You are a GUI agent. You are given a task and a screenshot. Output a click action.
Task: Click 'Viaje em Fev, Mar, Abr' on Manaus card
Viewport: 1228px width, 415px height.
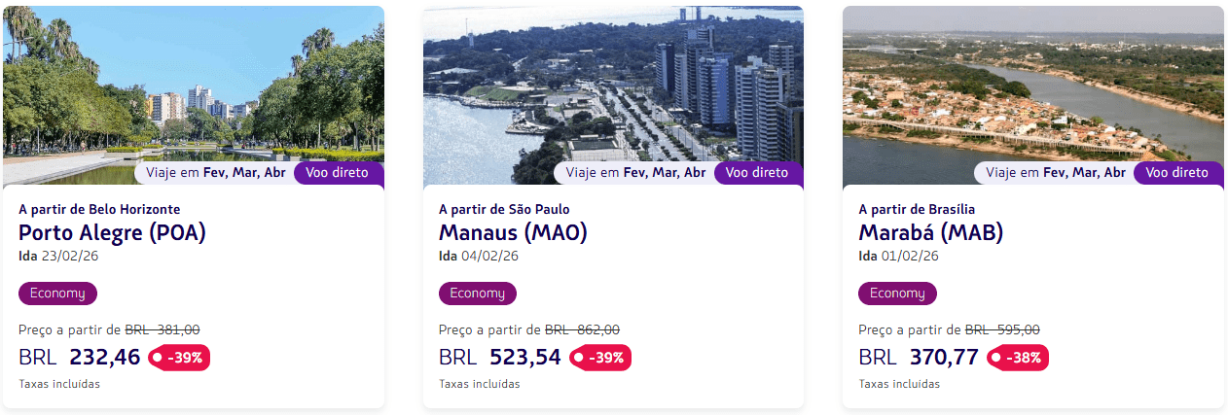[x=635, y=173]
